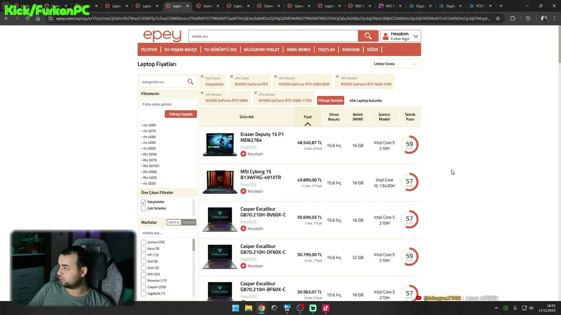Open File Explorer from the taskbar
The image size is (561, 315).
[x=249, y=308]
